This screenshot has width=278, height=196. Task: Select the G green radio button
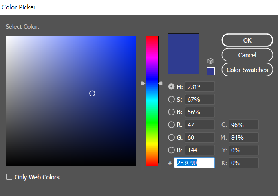171,137
